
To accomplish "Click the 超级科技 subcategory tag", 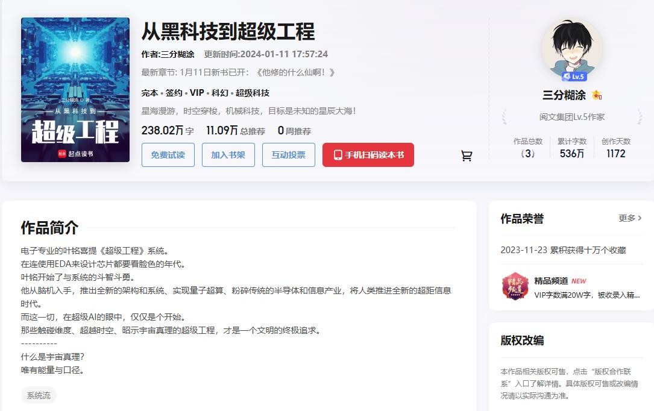I will pyautogui.click(x=253, y=93).
